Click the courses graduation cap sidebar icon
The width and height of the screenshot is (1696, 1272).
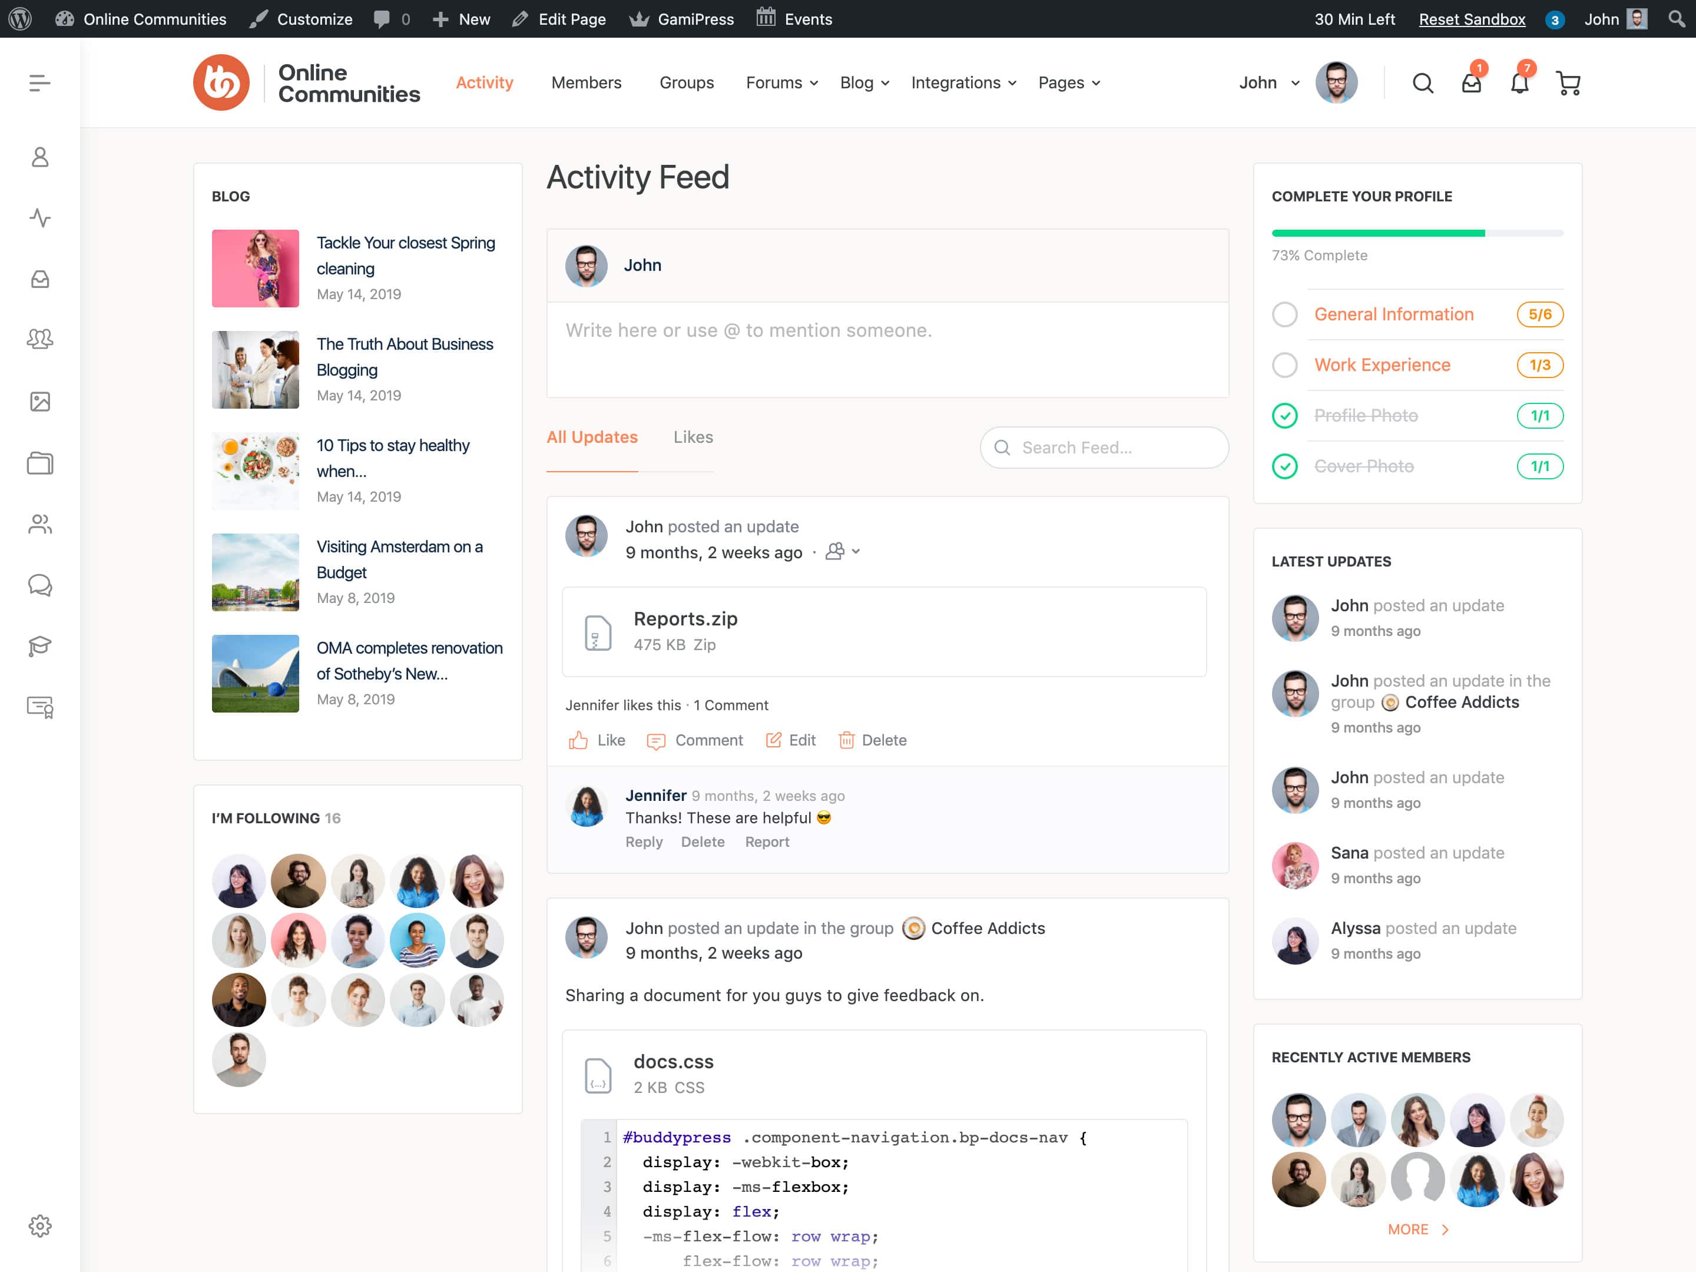pyautogui.click(x=40, y=647)
